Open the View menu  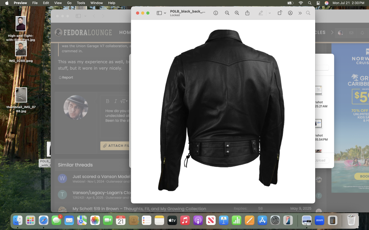pos(58,3)
